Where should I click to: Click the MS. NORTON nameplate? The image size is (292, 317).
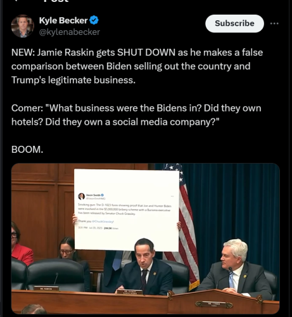coord(46,288)
